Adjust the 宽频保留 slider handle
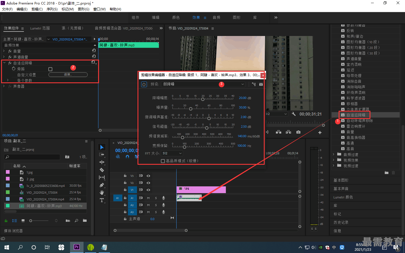Image resolution: width=405 pixels, height=253 pixels. 184,147
